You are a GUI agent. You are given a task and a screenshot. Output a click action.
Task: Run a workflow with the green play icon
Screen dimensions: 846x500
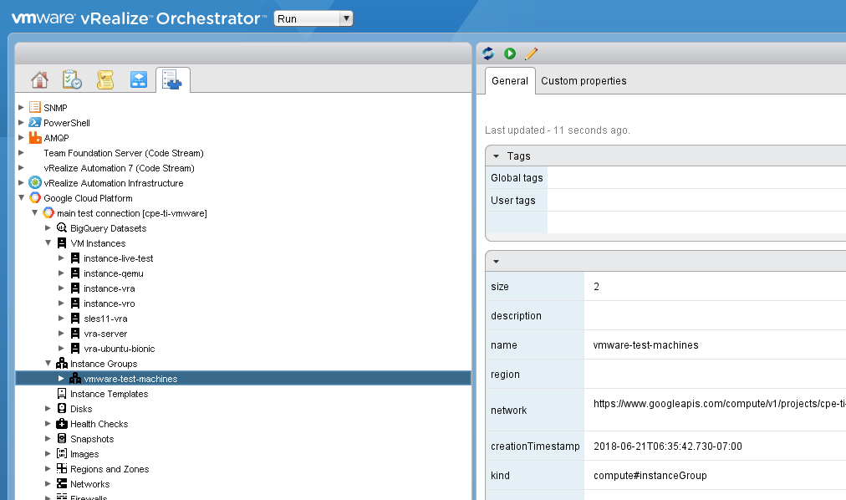click(x=510, y=53)
